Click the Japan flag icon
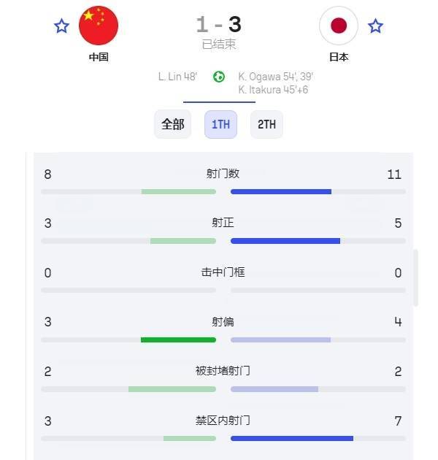Viewport: 438px width, 460px height. point(338,26)
